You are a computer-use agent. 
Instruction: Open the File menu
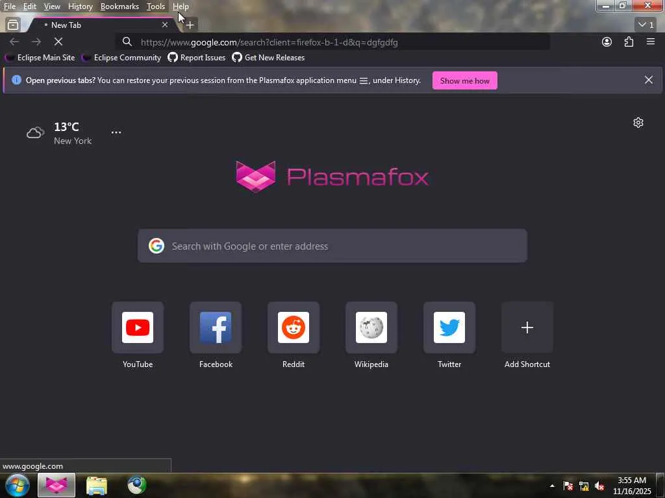(x=10, y=6)
